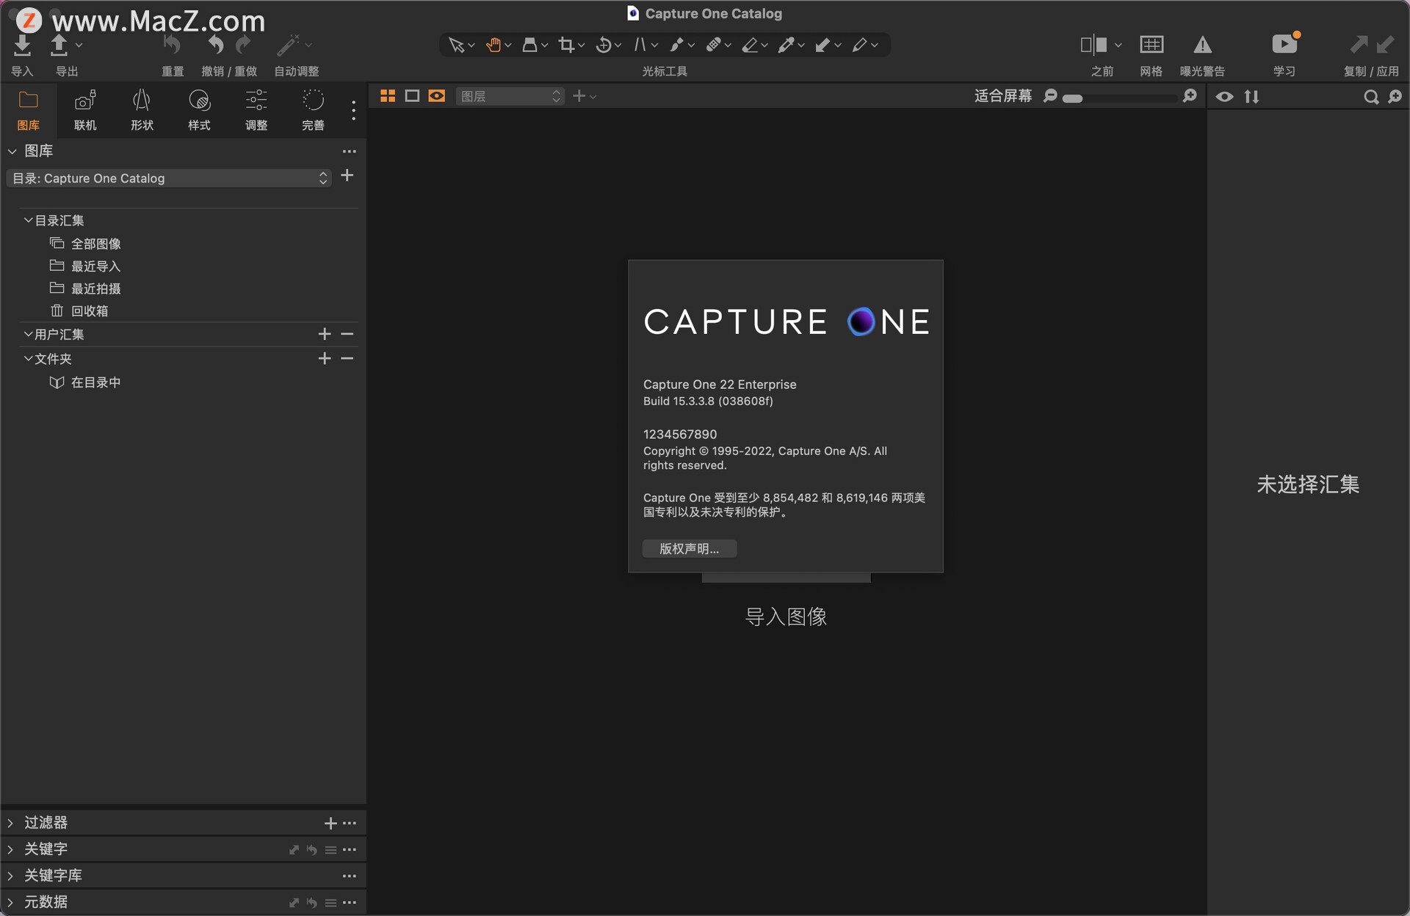Collapse the Catalog Collections (目录汇集) tree
The height and width of the screenshot is (916, 1410).
pyautogui.click(x=28, y=220)
